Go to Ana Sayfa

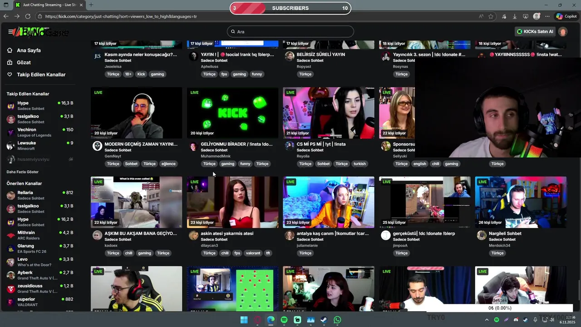point(29,50)
